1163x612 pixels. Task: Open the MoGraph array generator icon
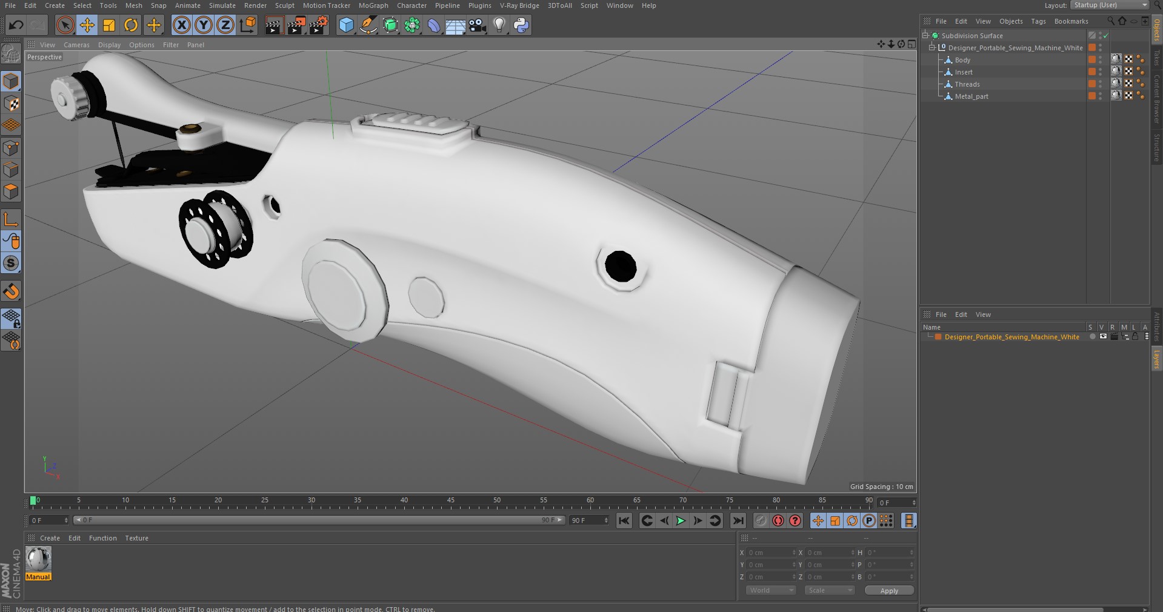[412, 25]
